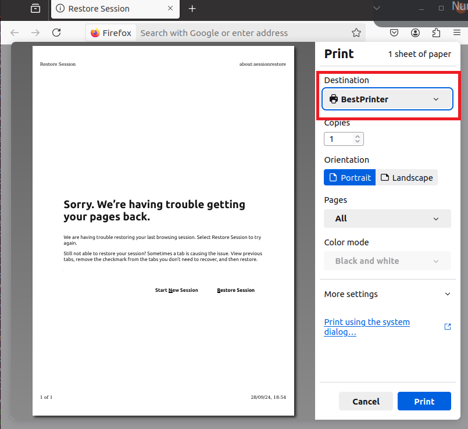Click the Orientation label

coord(346,160)
